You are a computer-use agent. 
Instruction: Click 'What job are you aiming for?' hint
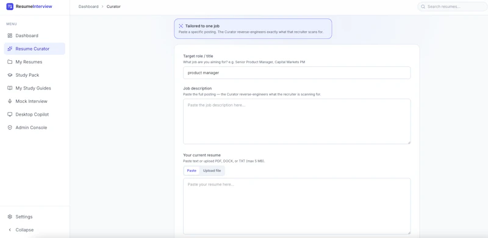244,62
